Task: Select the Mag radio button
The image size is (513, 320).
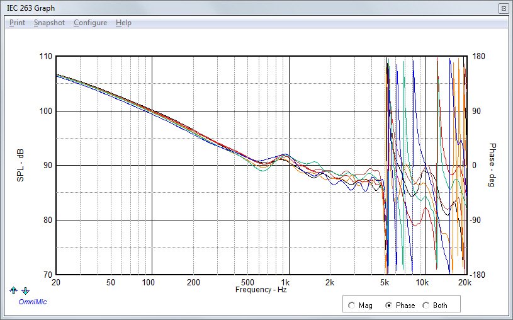Action: click(351, 306)
